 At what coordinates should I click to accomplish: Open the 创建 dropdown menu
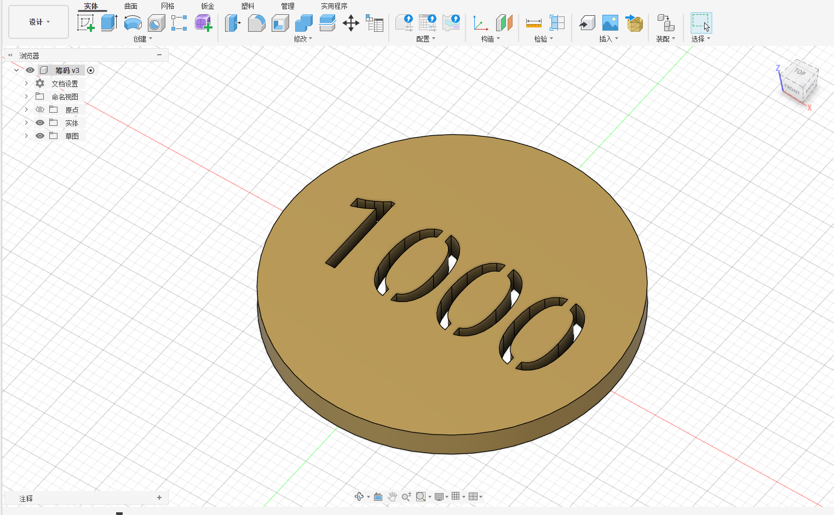click(x=142, y=39)
